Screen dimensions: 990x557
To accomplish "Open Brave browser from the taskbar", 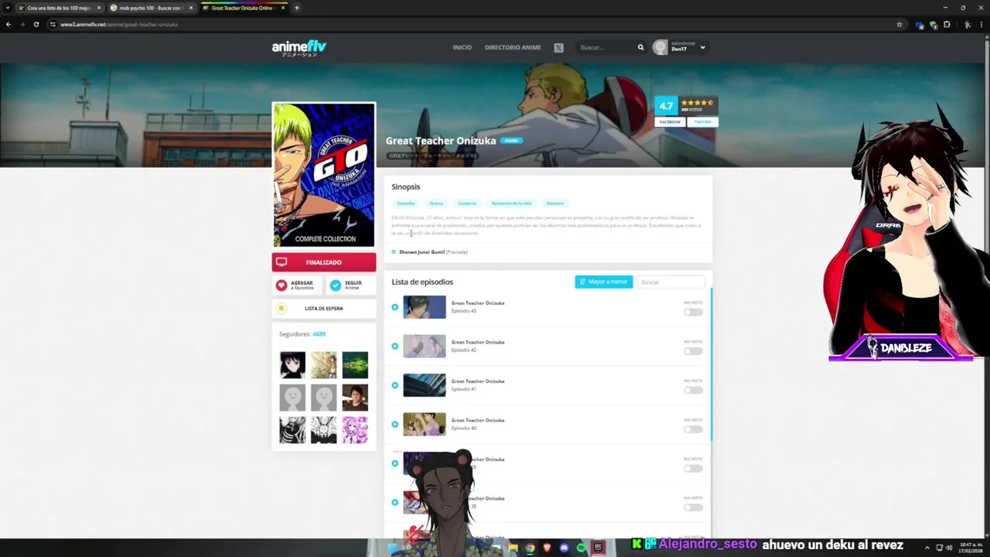I will click(x=547, y=548).
